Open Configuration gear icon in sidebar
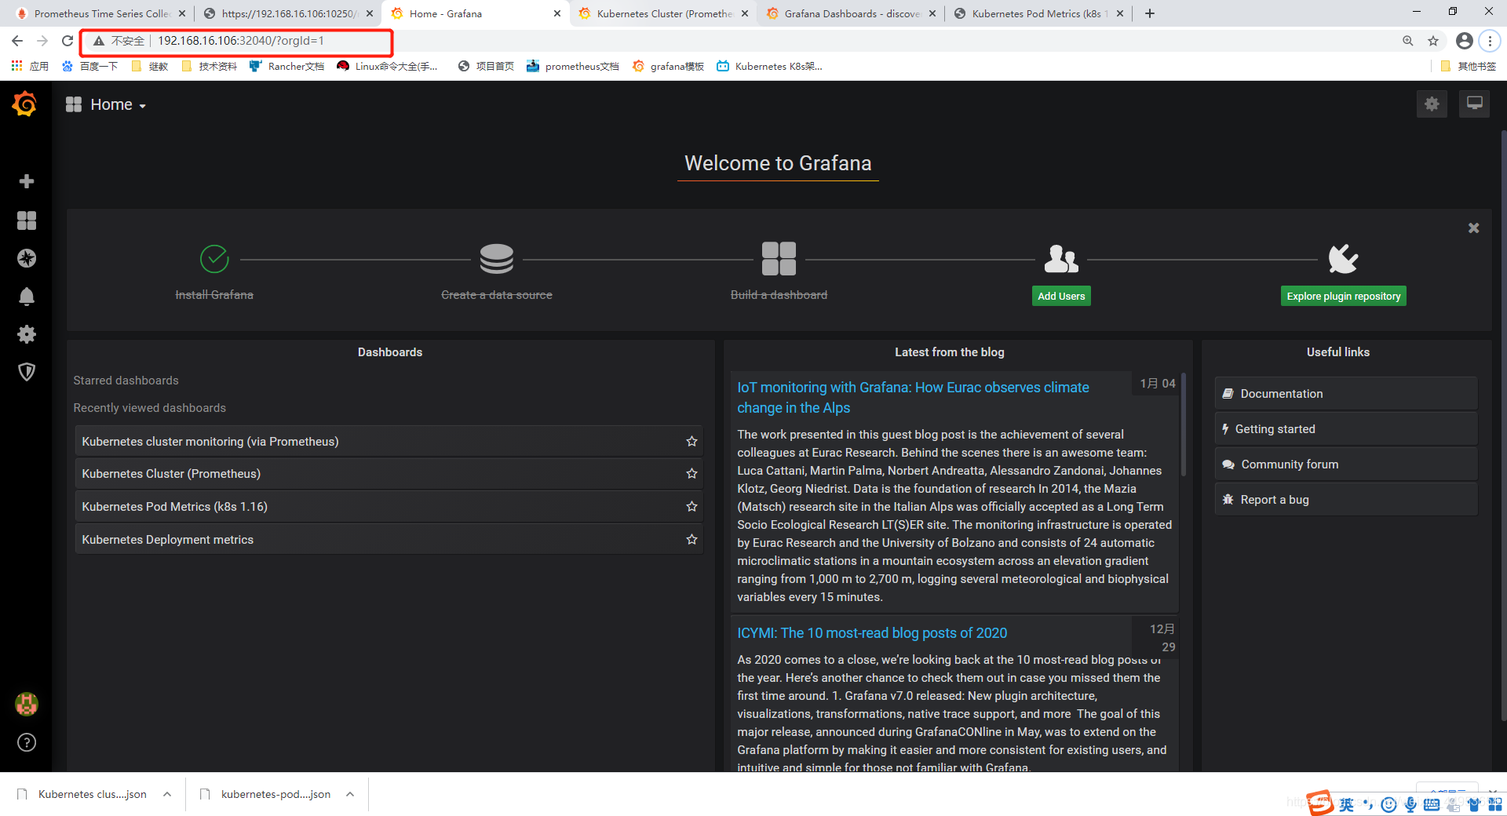The height and width of the screenshot is (816, 1507). tap(27, 334)
